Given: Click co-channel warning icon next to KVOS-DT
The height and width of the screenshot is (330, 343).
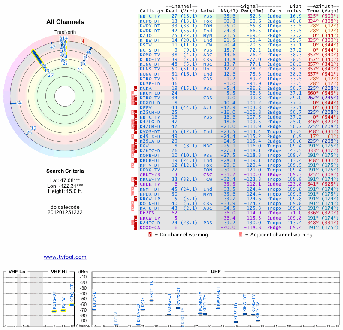Looking at the screenshot, I should [136, 131].
